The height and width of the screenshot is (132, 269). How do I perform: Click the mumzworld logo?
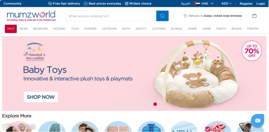point(31,16)
